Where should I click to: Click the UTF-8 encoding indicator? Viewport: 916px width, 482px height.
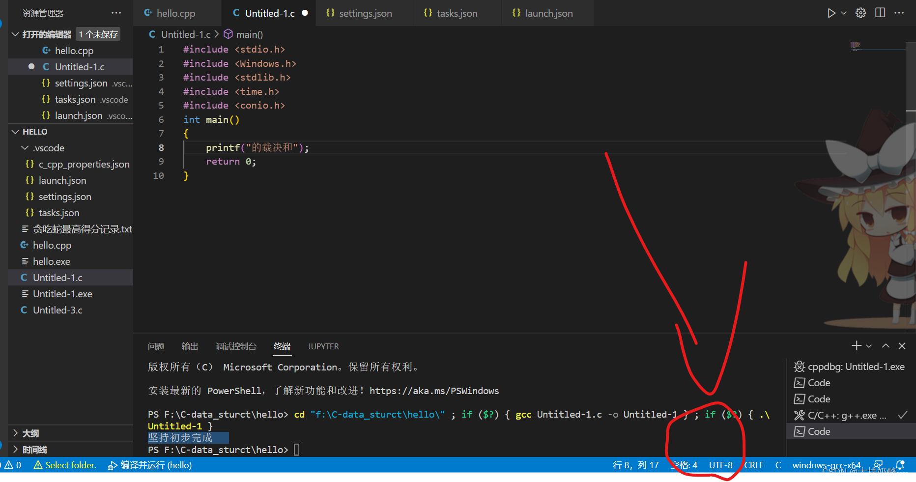tap(720, 465)
